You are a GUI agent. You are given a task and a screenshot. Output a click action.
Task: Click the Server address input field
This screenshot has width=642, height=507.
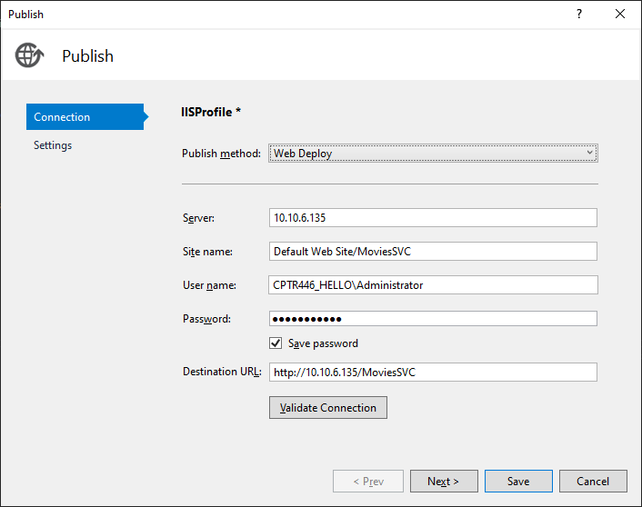tap(433, 217)
